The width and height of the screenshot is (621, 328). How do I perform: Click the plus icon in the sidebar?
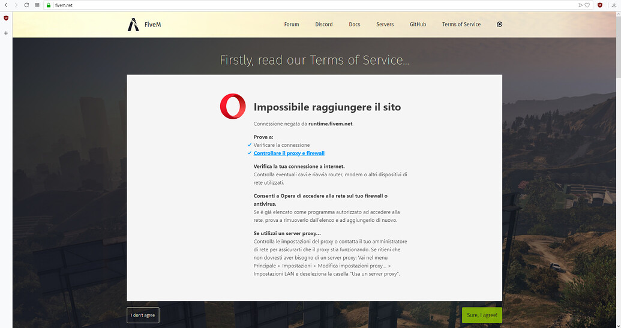coord(6,33)
